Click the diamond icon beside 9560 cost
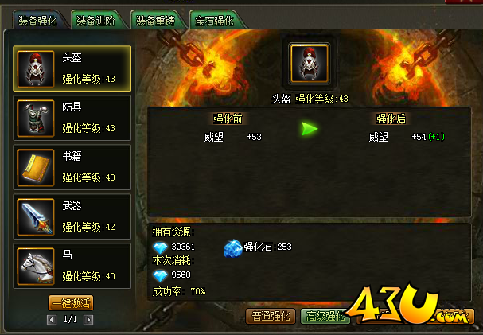 (x=160, y=275)
